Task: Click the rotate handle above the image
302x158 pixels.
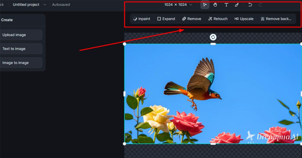Action: tap(213, 37)
